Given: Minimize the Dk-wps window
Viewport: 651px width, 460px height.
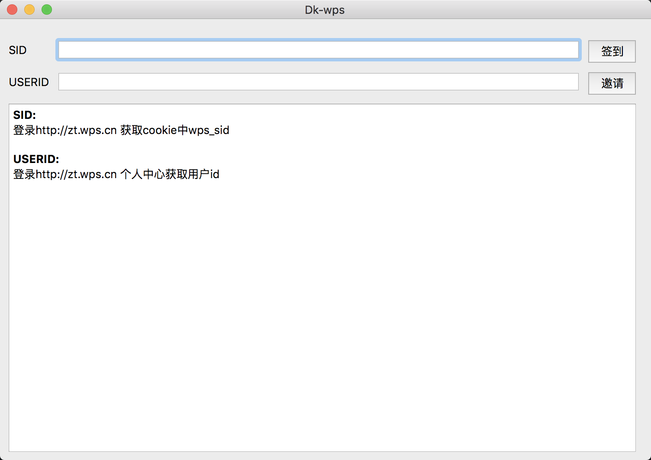Looking at the screenshot, I should point(29,10).
